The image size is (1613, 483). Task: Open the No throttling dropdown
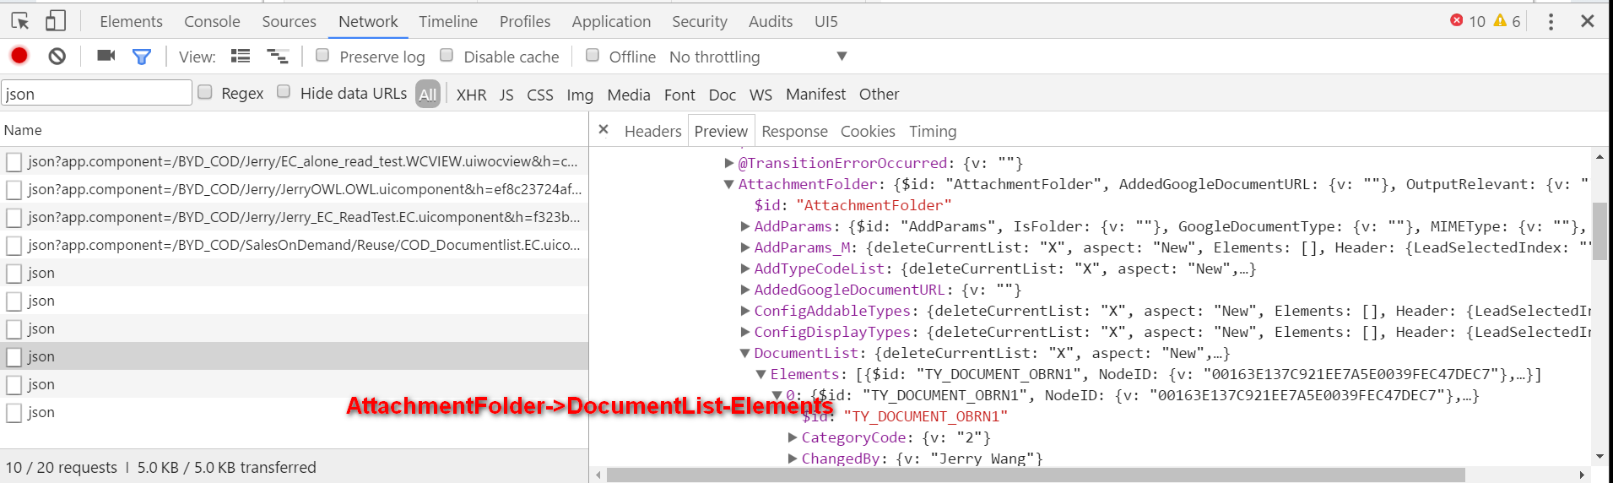[x=758, y=57]
